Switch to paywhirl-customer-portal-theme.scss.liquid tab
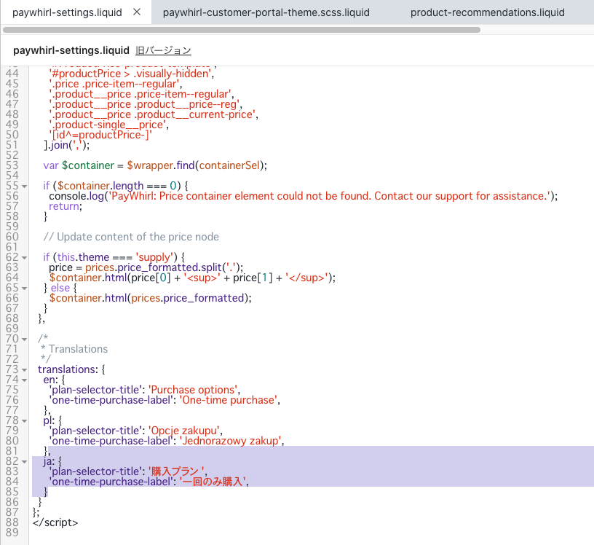This screenshot has width=594, height=545. pos(266,12)
